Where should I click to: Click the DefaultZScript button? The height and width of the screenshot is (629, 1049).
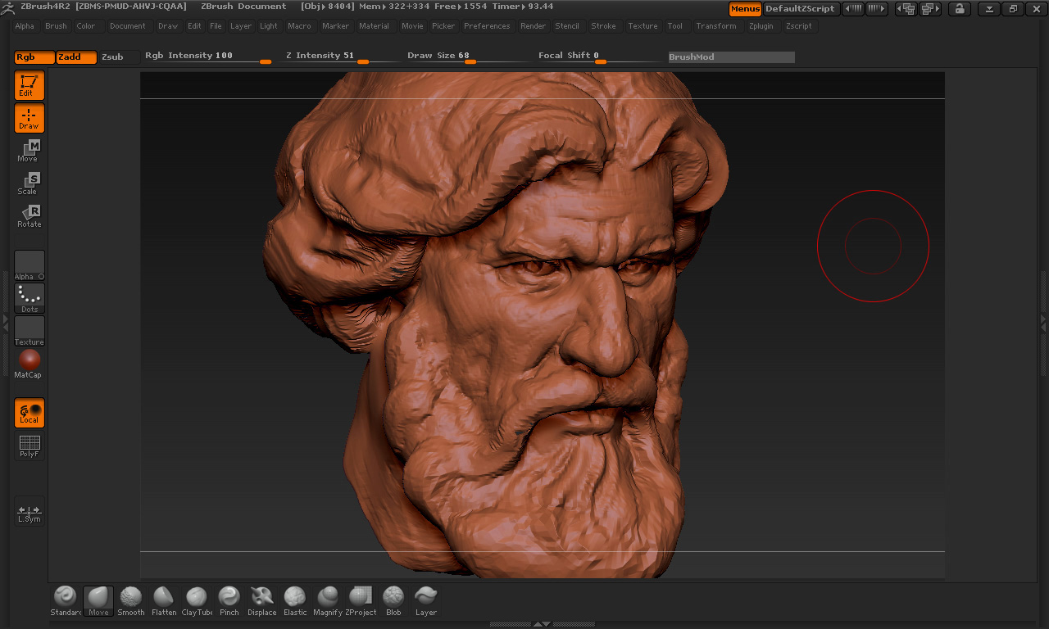tap(800, 9)
